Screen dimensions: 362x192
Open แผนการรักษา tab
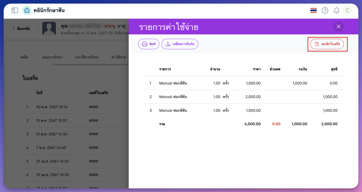52,57
